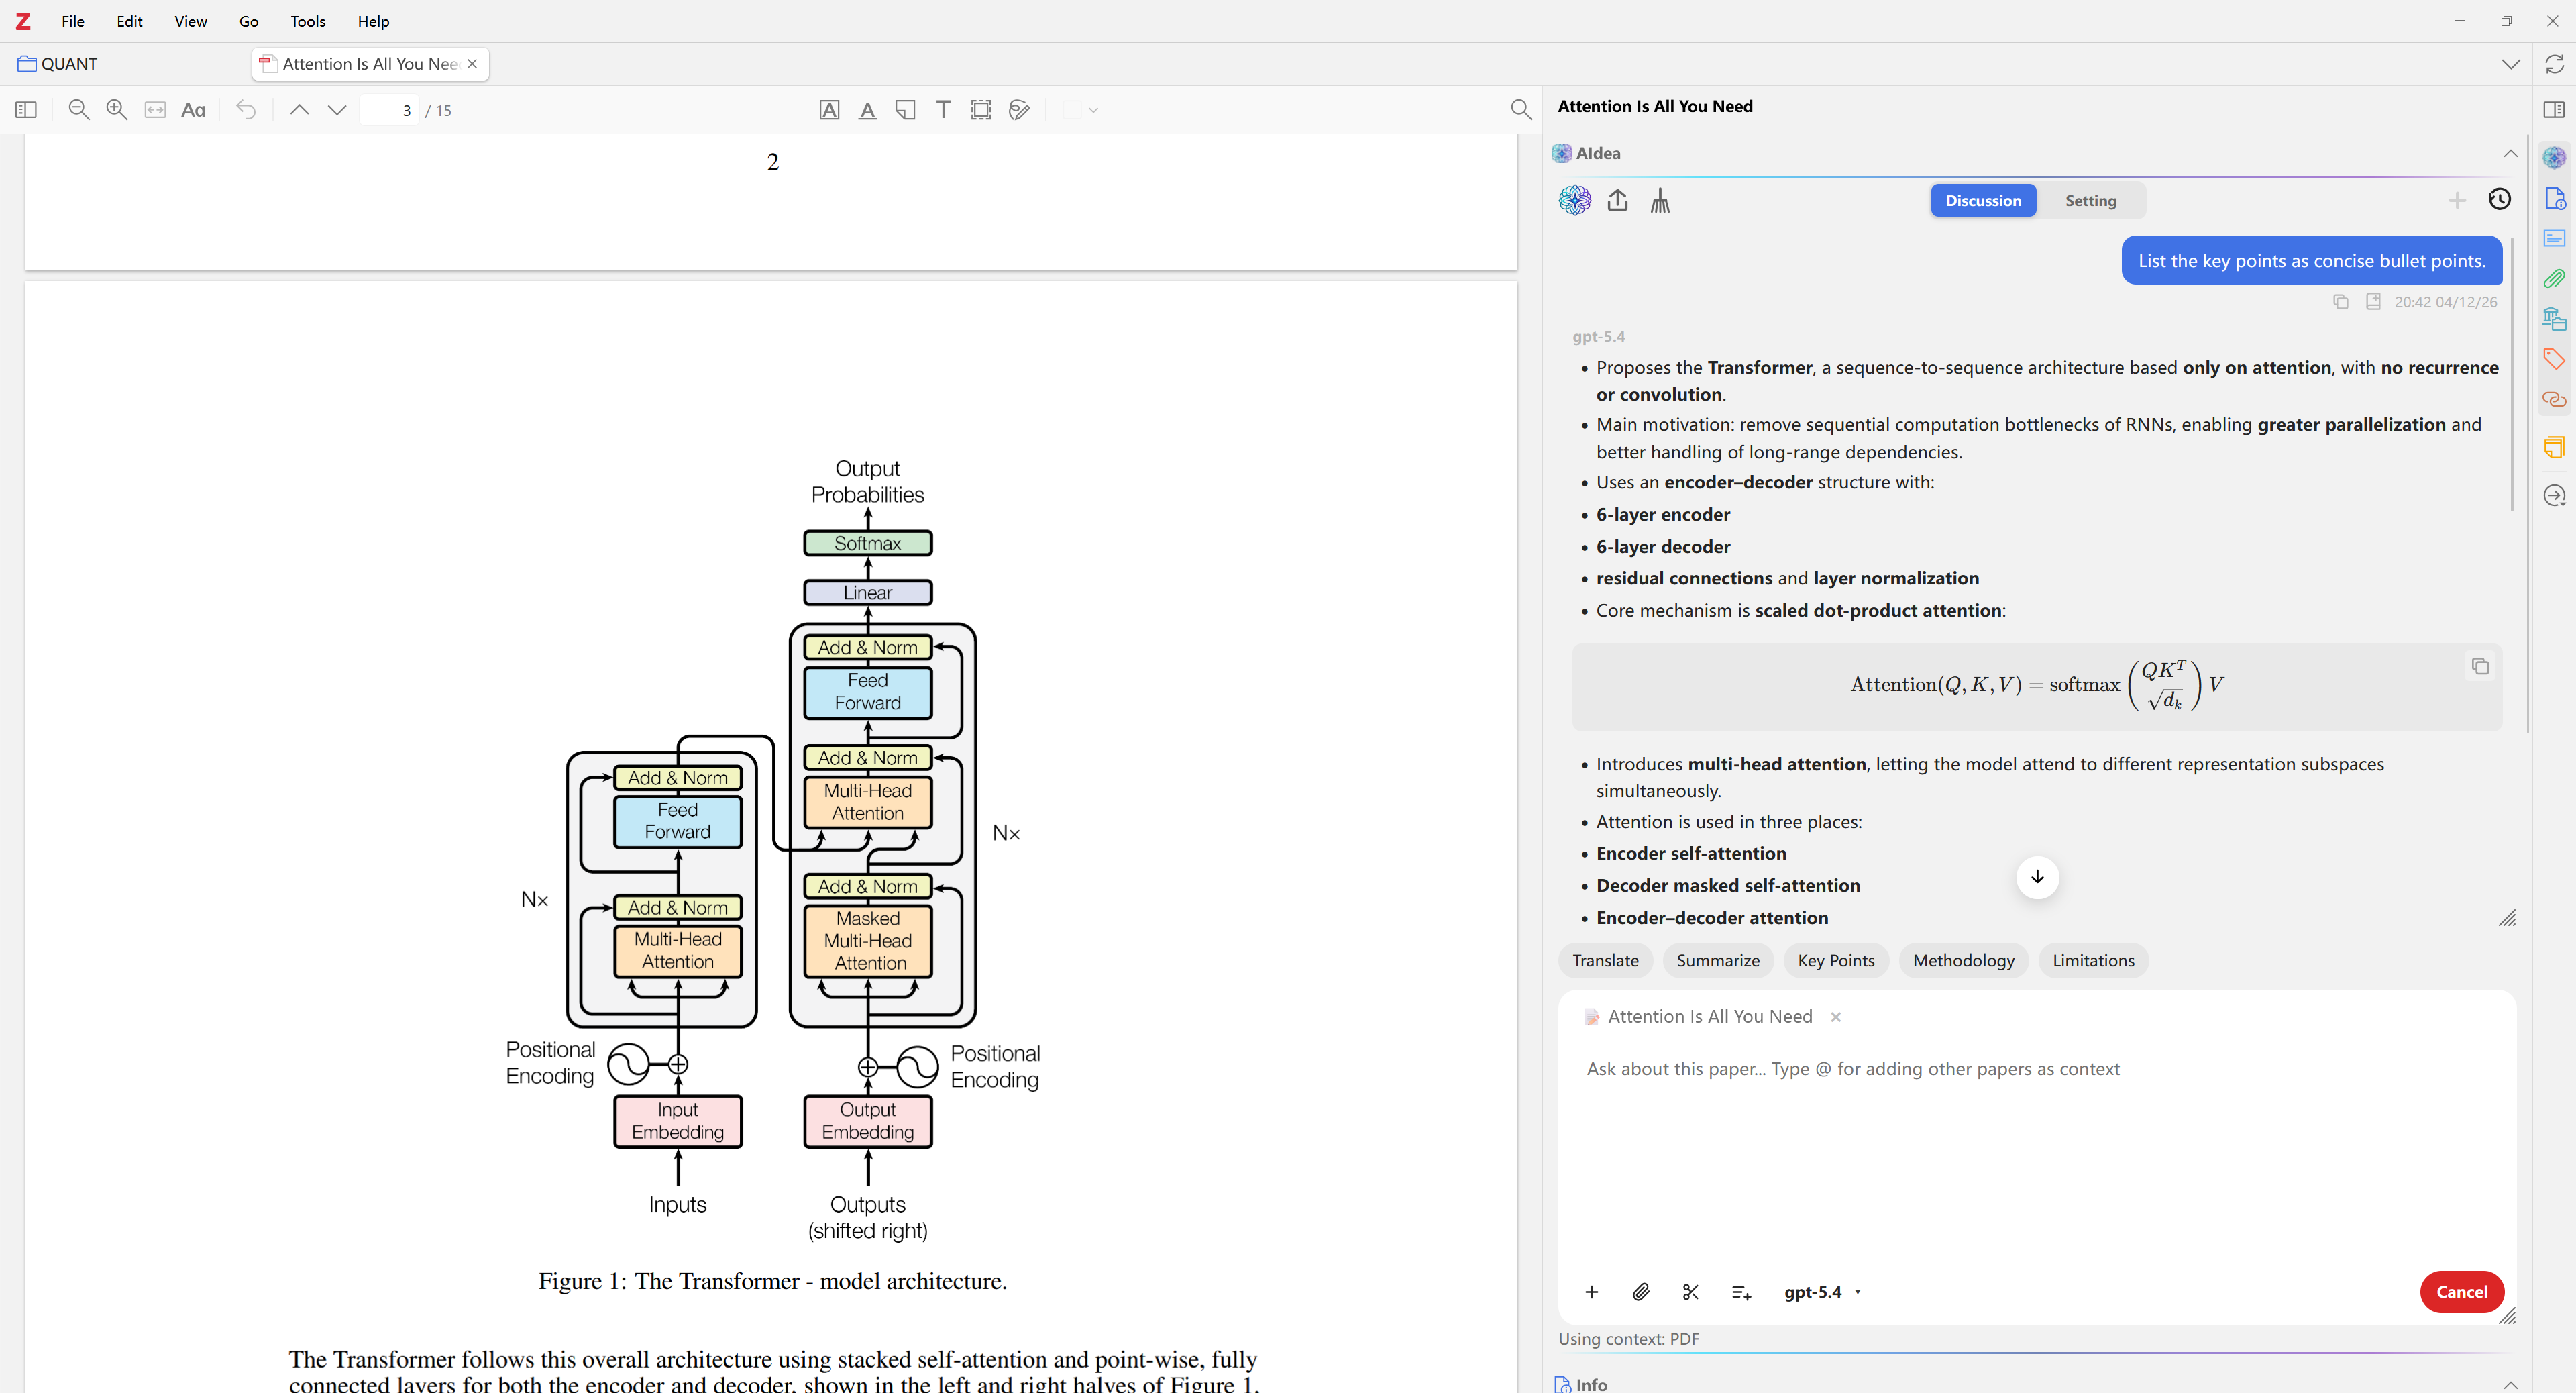This screenshot has height=1393, width=2576.
Task: Select the sticky note annotation tool
Action: pyautogui.click(x=905, y=110)
